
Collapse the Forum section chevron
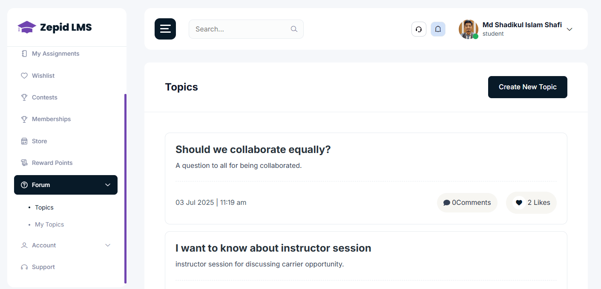tap(108, 185)
